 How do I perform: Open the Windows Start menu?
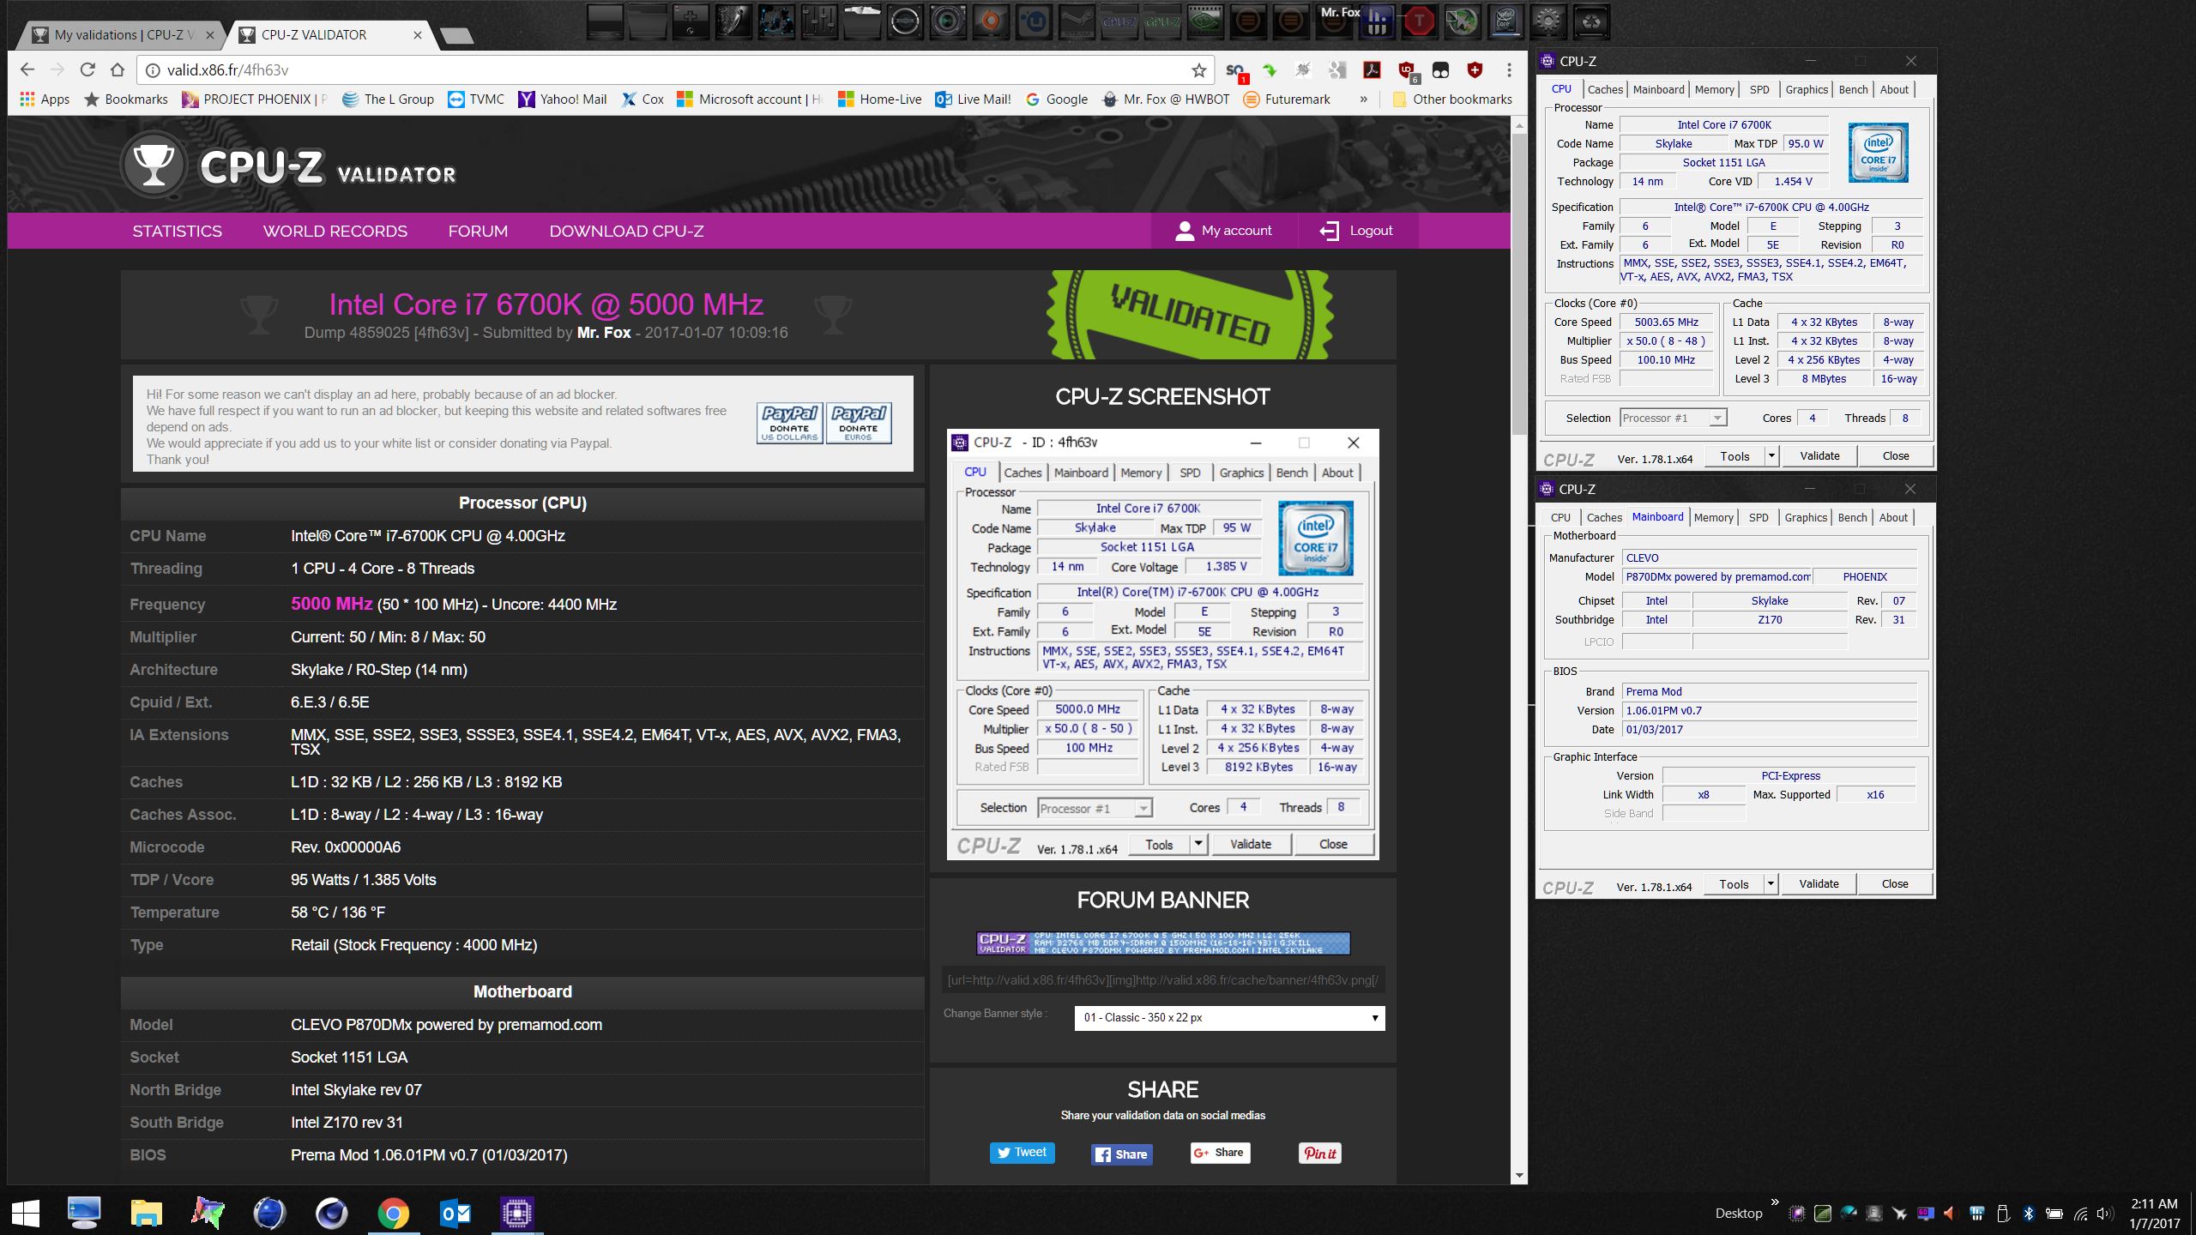26,1213
